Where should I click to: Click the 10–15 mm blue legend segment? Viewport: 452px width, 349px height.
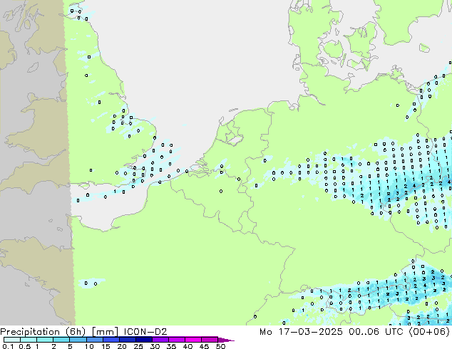94,340
